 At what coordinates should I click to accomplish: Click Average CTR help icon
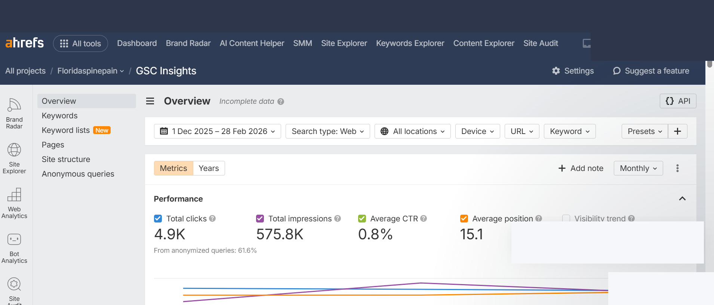click(x=424, y=218)
